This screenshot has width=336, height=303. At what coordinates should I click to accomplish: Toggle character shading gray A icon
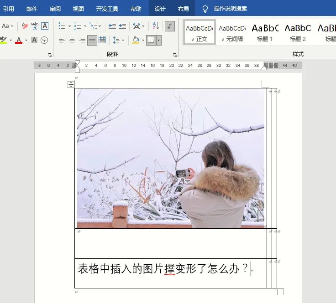(34, 40)
